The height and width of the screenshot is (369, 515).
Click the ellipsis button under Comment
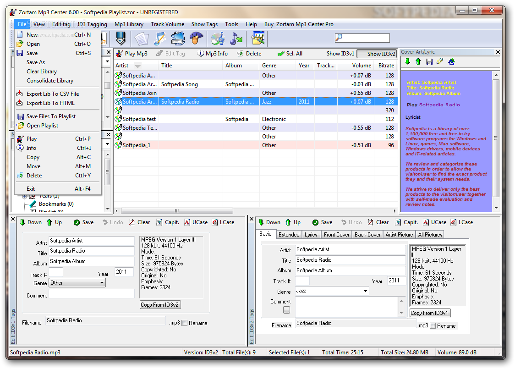click(x=287, y=310)
